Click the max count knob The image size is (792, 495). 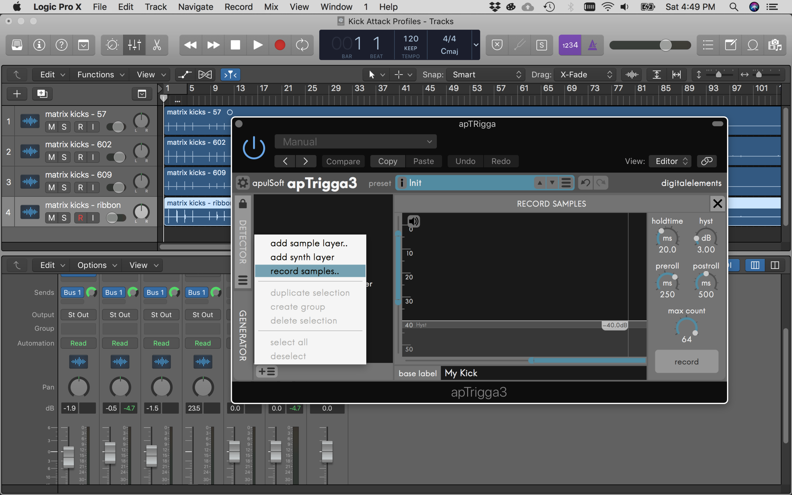687,327
